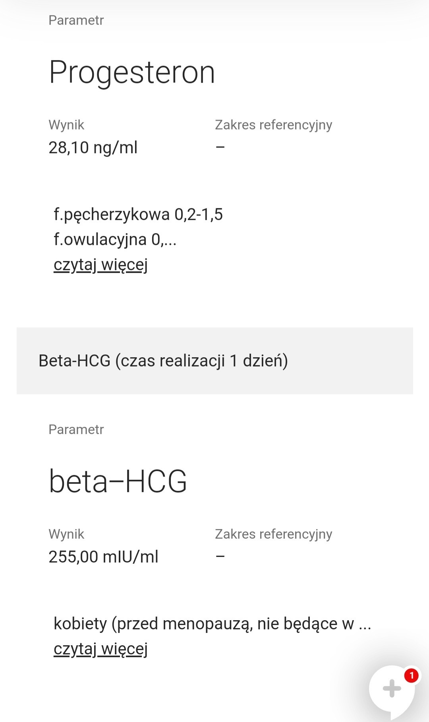The image size is (429, 722).
Task: Tap beta-HCG Zakres referencyjny label
Action: [274, 534]
